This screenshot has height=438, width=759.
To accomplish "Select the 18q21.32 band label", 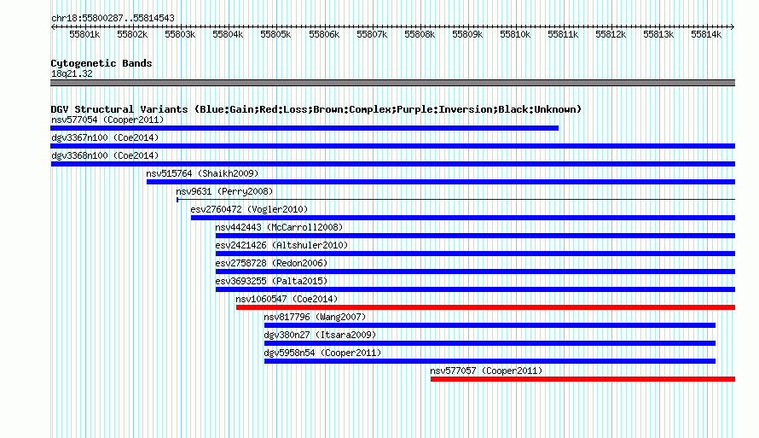I will click(x=72, y=73).
